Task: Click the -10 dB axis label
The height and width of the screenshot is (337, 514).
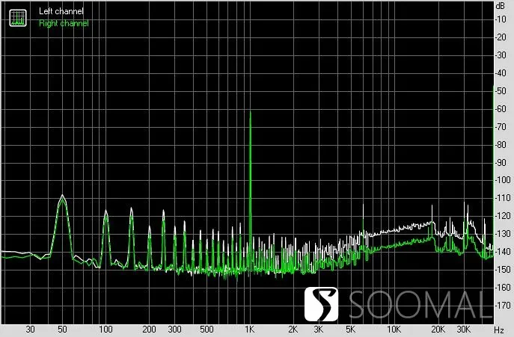Action: coord(501,19)
